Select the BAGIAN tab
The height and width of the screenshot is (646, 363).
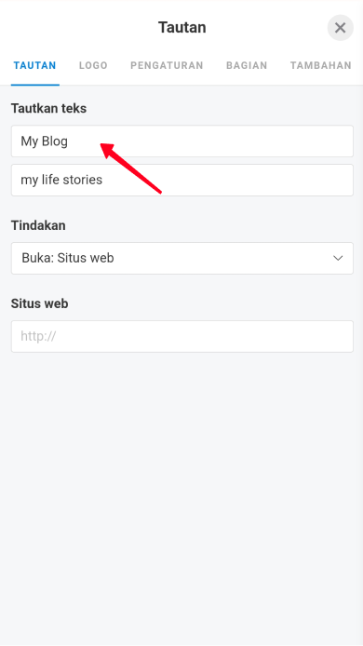click(247, 65)
